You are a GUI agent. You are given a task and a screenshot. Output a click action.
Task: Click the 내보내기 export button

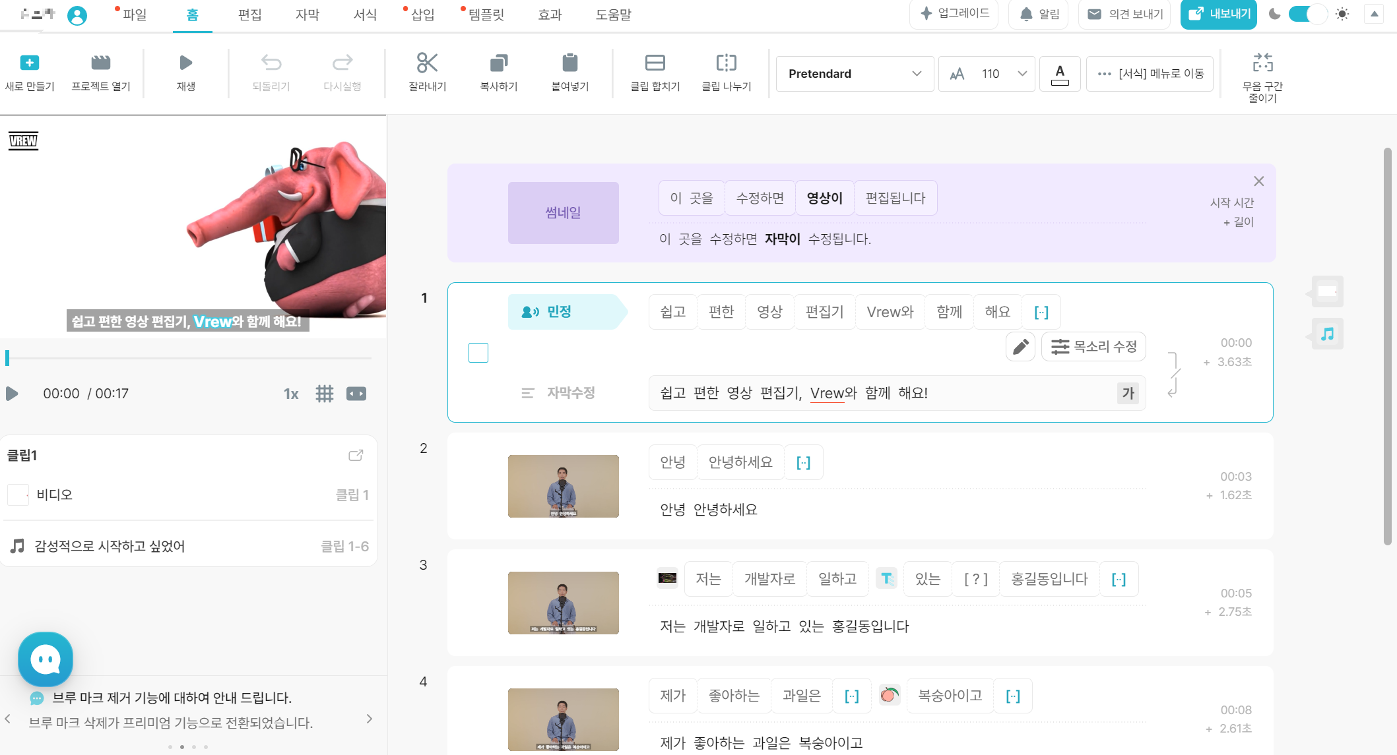click(x=1218, y=14)
